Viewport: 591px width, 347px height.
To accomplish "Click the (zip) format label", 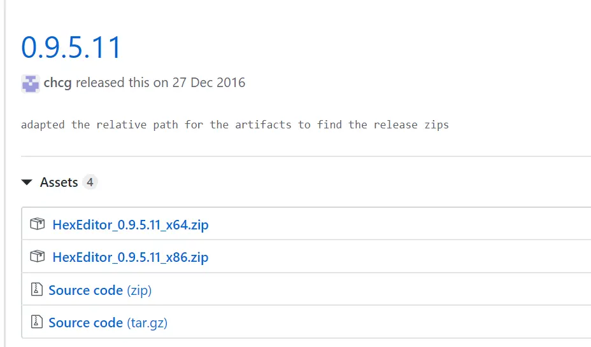I will click(139, 290).
